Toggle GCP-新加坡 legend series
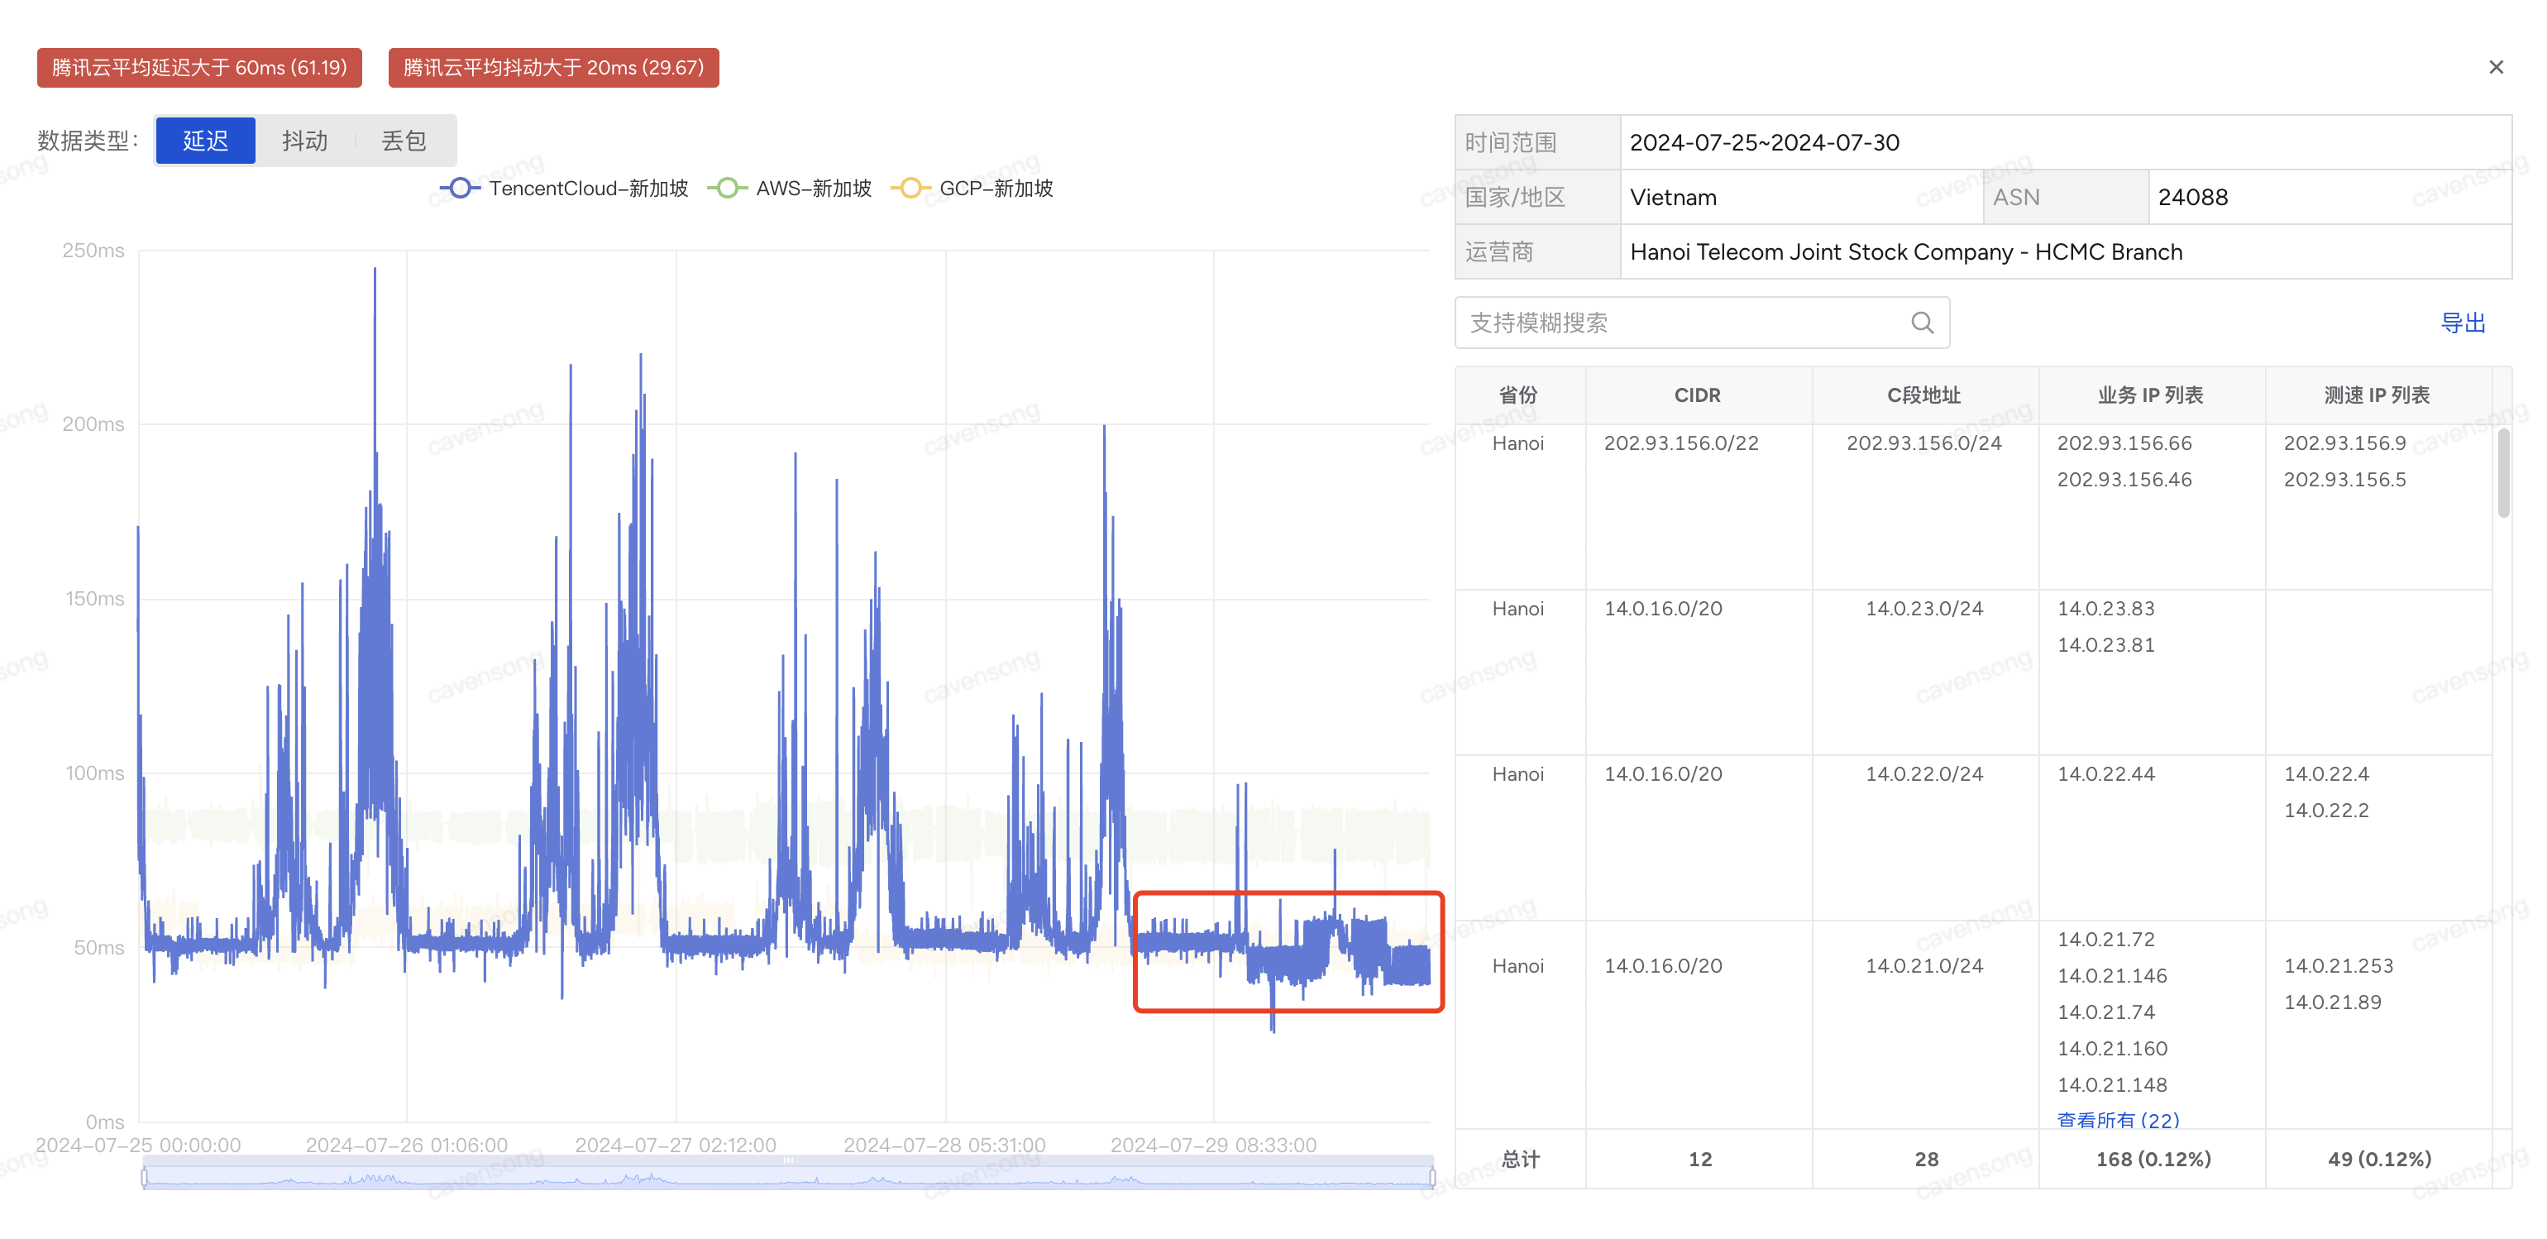 pyautogui.click(x=973, y=188)
